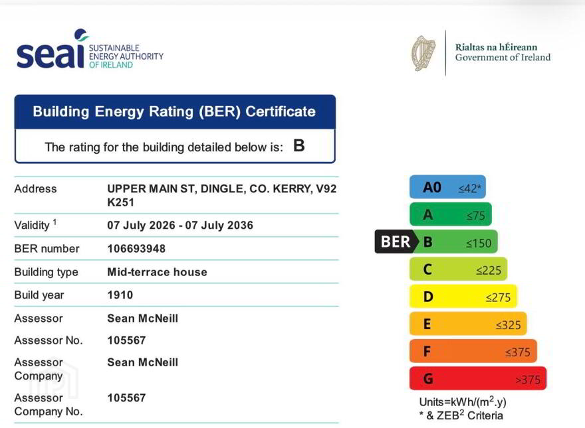Click the validity dates '07 July 2026 - 07 July 2036'
Screen dimensions: 585x428
(x=180, y=226)
